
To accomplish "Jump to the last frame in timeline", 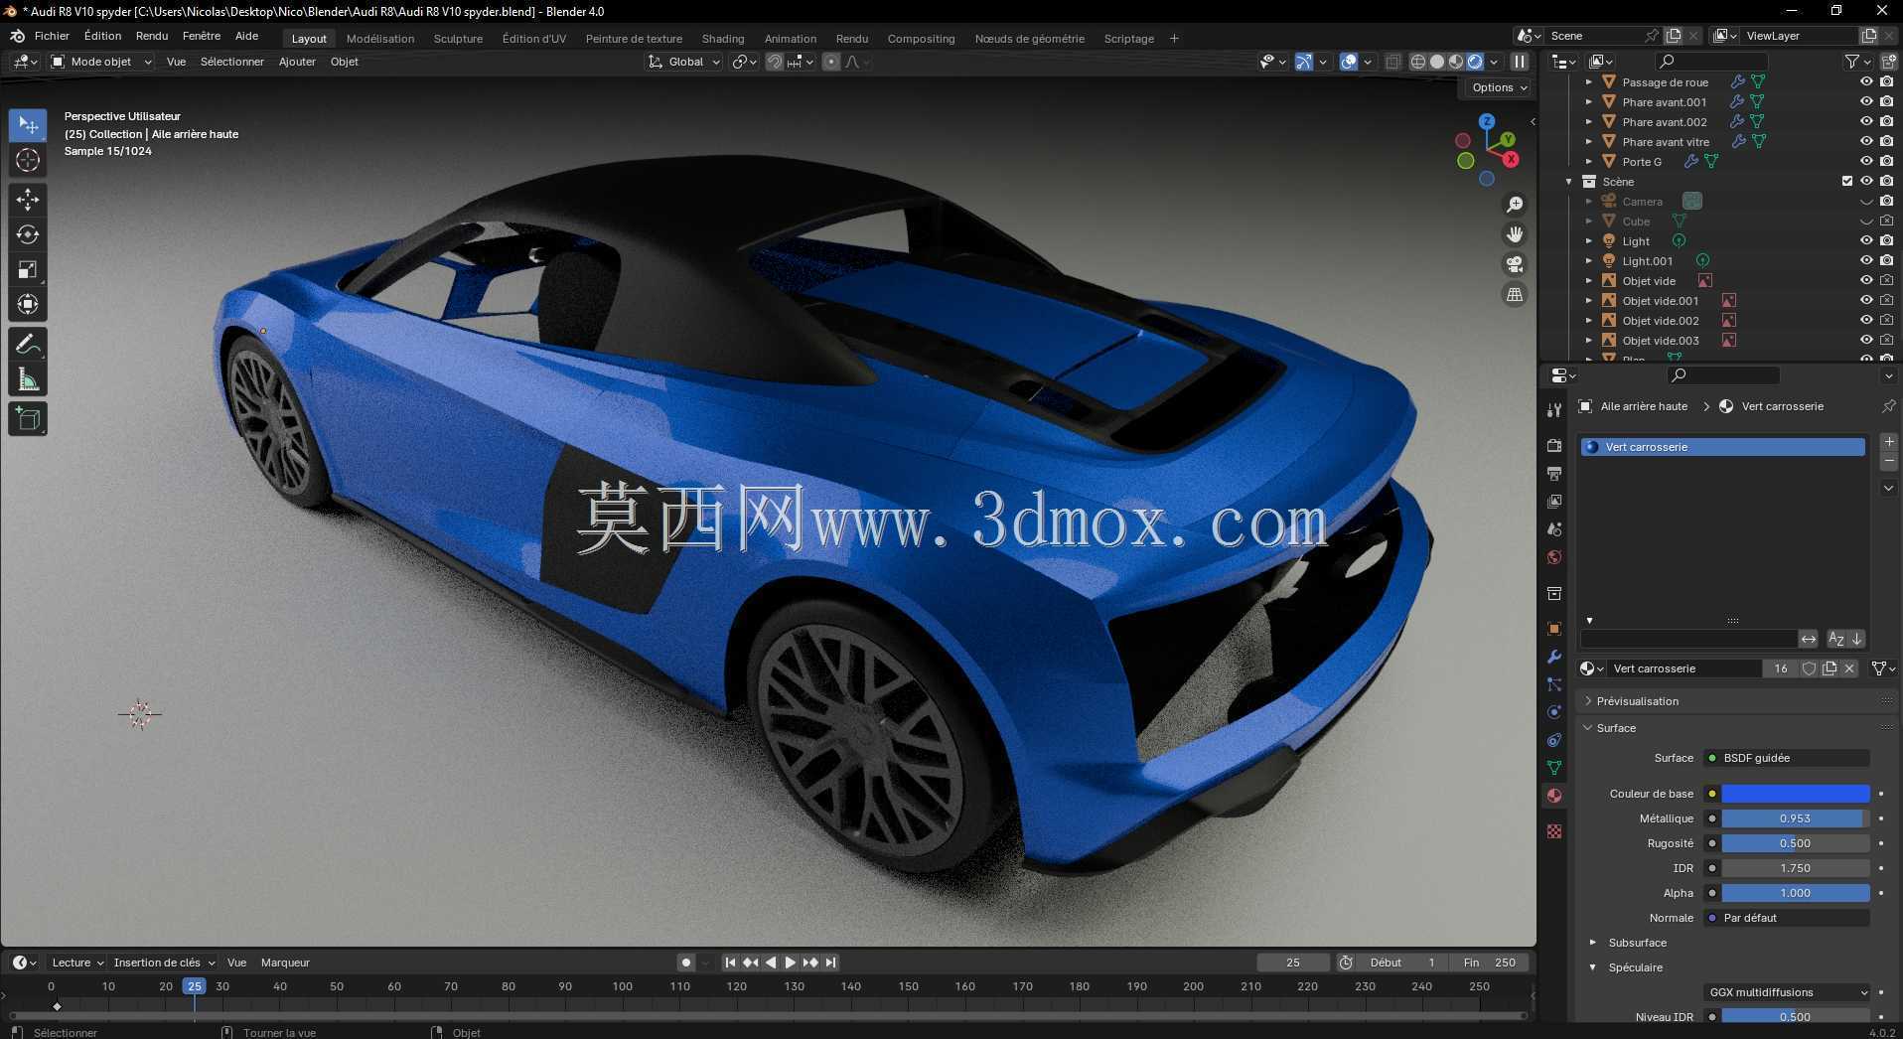I will [831, 963].
